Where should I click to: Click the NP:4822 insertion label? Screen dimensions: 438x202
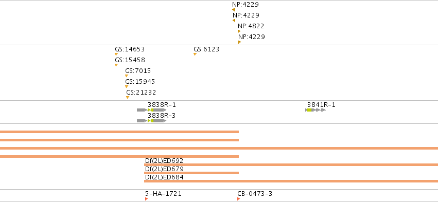(251, 26)
